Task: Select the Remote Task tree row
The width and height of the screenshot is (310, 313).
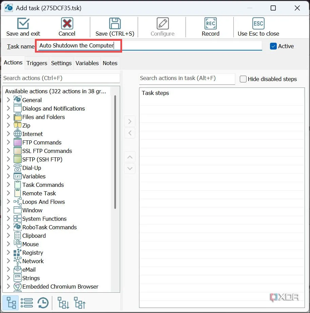Action: point(39,193)
